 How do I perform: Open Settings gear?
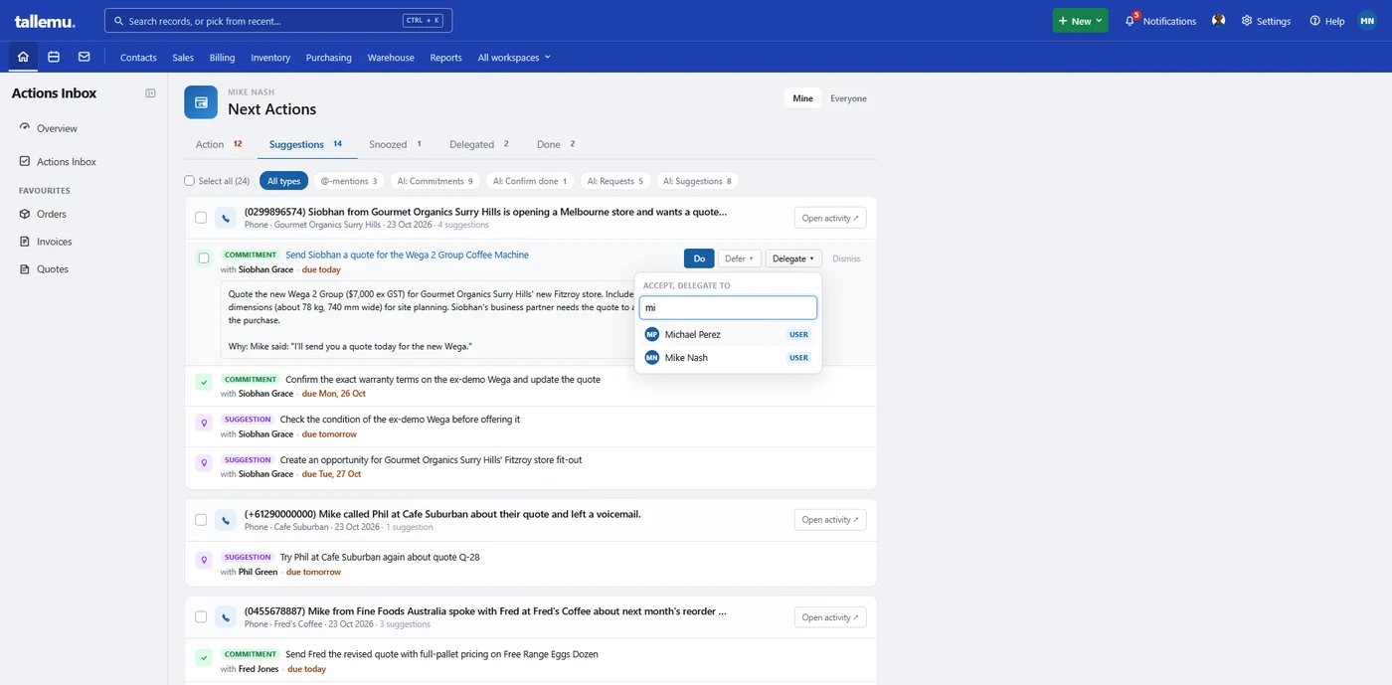1266,21
